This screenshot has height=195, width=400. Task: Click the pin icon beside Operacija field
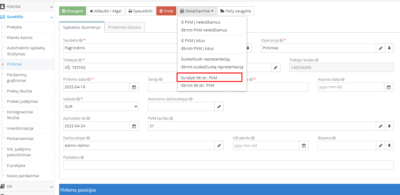[x=389, y=48]
